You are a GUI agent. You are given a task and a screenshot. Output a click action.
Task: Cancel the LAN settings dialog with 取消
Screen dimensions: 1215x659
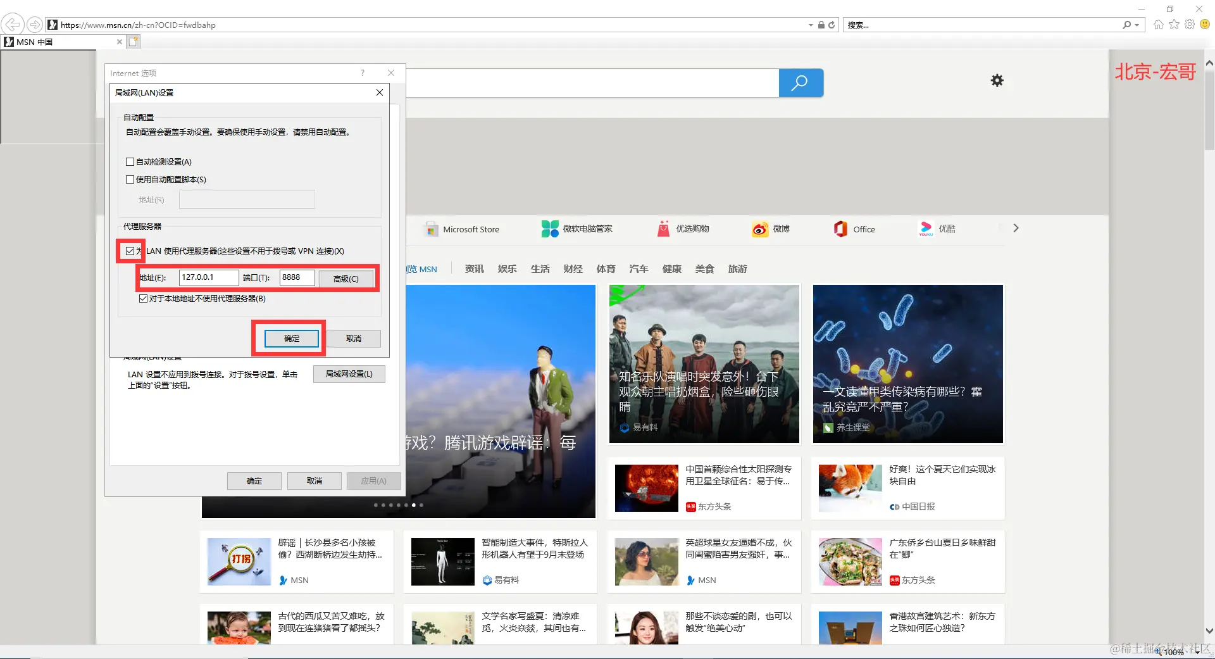[354, 339]
